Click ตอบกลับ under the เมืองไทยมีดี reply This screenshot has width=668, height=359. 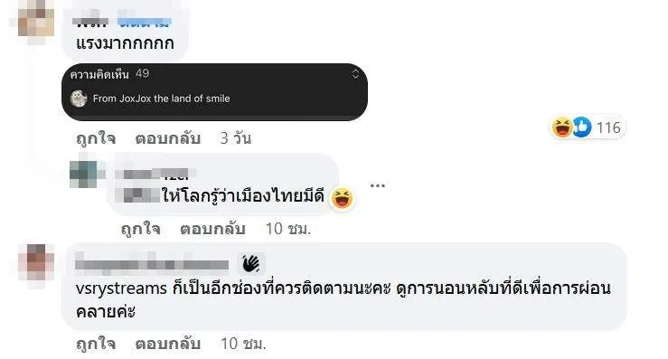pyautogui.click(x=212, y=230)
